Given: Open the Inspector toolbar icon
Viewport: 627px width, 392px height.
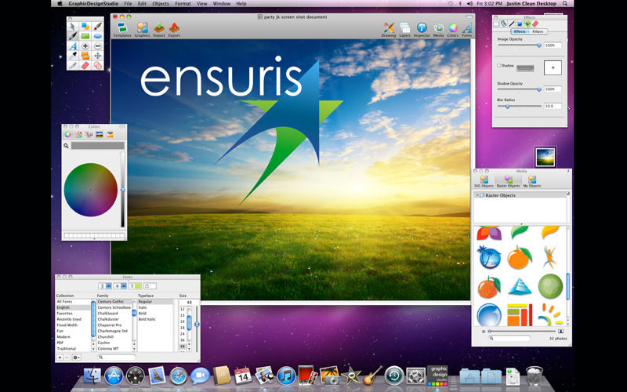Looking at the screenshot, I should pos(422,30).
